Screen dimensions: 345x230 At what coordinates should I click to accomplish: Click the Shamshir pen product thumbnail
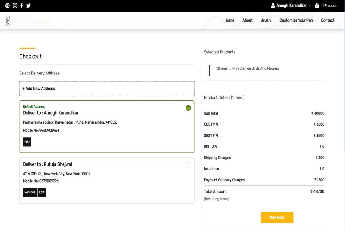click(x=210, y=70)
